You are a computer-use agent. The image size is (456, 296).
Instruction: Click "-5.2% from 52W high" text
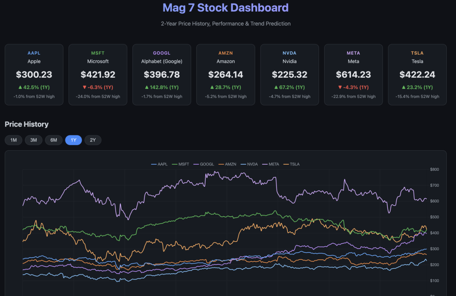click(x=225, y=97)
